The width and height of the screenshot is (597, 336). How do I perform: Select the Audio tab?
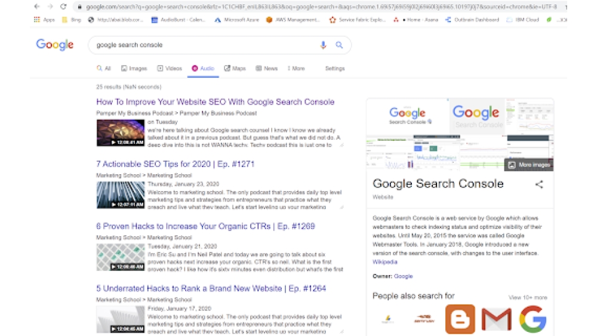point(203,69)
